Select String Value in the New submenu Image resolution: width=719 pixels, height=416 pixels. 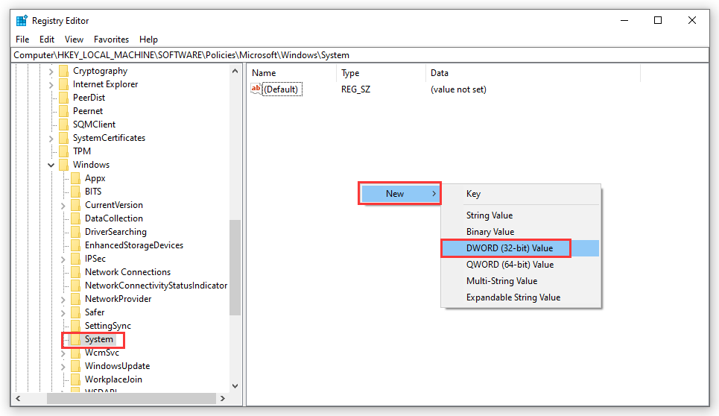pos(489,215)
